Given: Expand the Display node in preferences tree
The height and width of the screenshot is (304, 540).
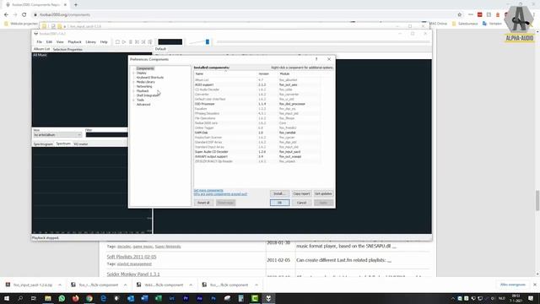Looking at the screenshot, I should tap(133, 73).
